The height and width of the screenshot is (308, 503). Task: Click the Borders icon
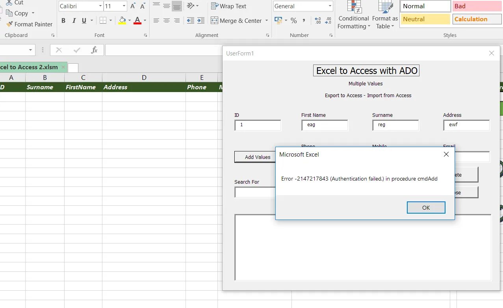pos(103,20)
